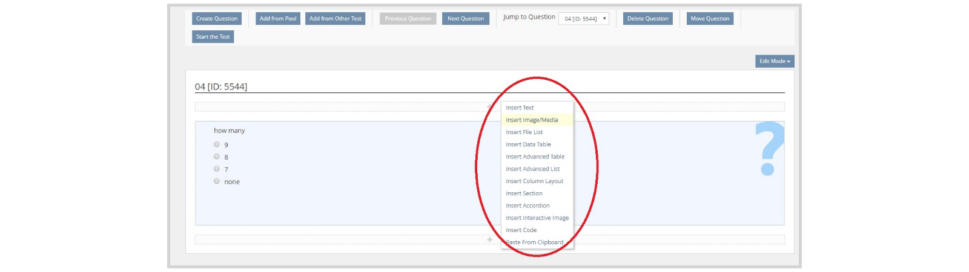Select the 'none' radio option

(216, 181)
